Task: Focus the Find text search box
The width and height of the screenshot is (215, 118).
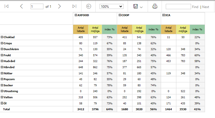Action: [178, 6]
